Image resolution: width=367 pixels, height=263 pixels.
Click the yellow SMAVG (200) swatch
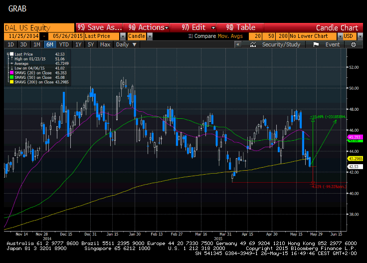click(11, 82)
